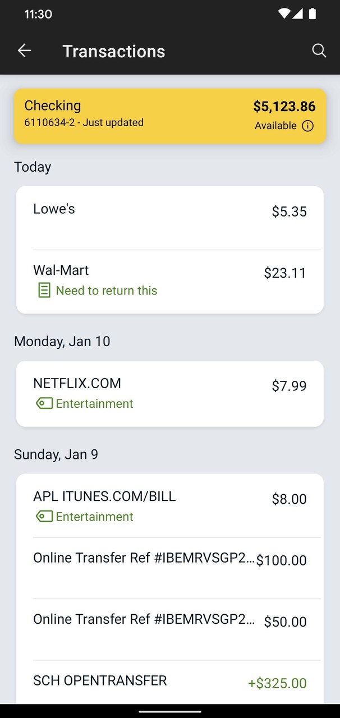Tap the $50.00 Online Transfer entry
Image resolution: width=340 pixels, height=718 pixels.
[x=170, y=621]
